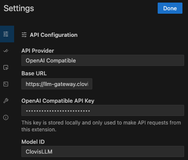Focus the Model ID field showing ClovisLLM

point(103,151)
